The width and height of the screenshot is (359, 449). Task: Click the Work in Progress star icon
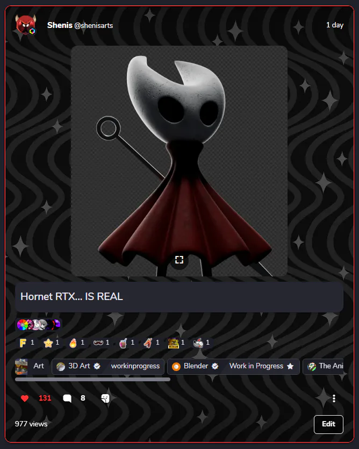(x=290, y=366)
